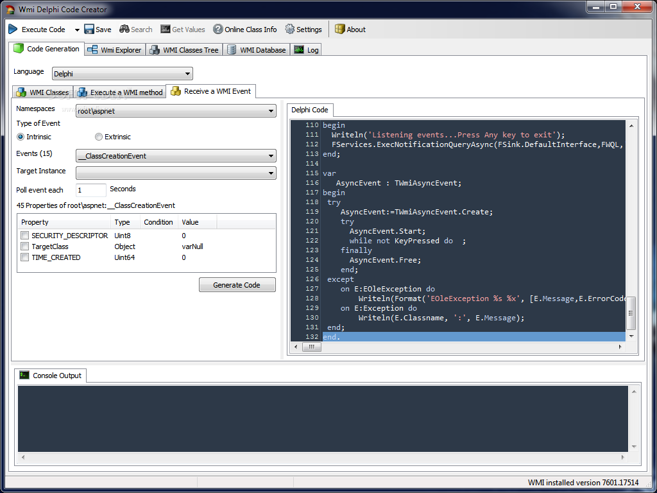Click the Log monitor icon
657x493 pixels.
click(x=299, y=50)
